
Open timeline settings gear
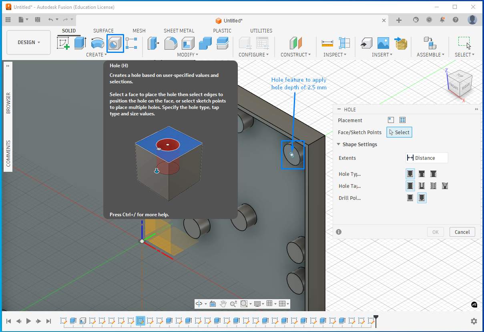pos(474,321)
